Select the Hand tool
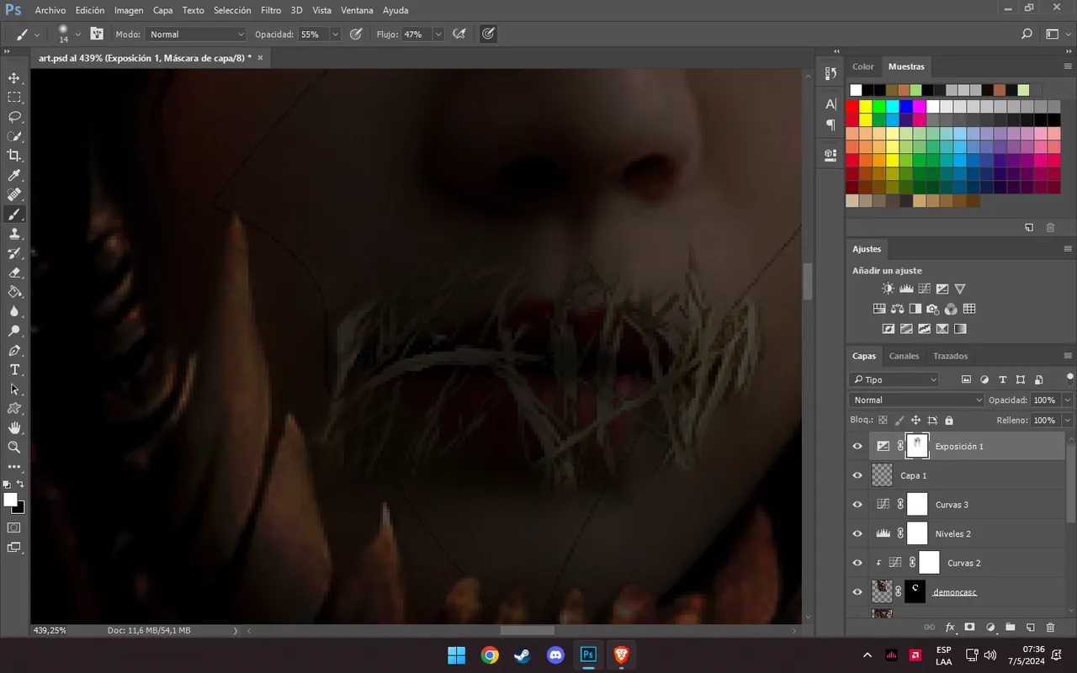The image size is (1077, 673). [x=14, y=428]
